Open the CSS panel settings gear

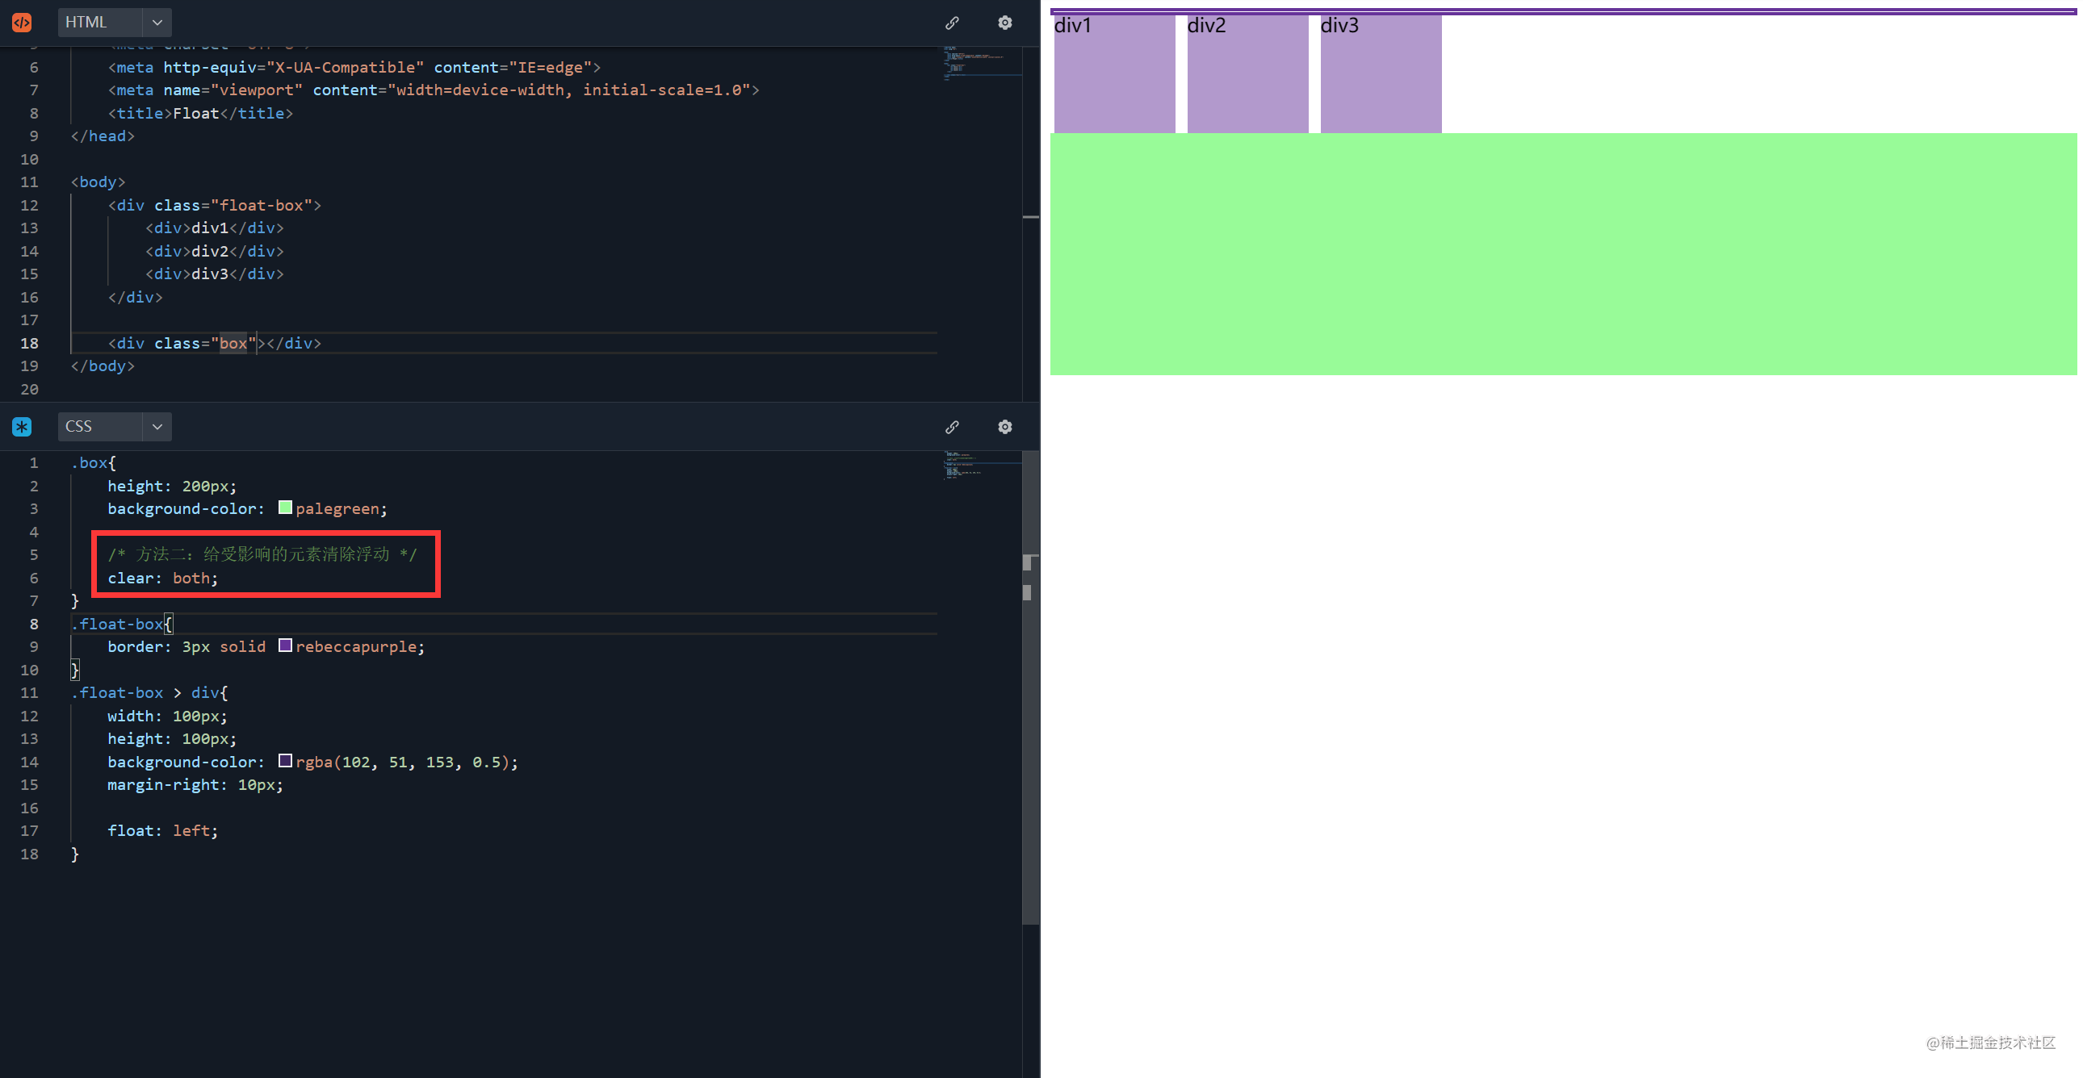[1004, 427]
